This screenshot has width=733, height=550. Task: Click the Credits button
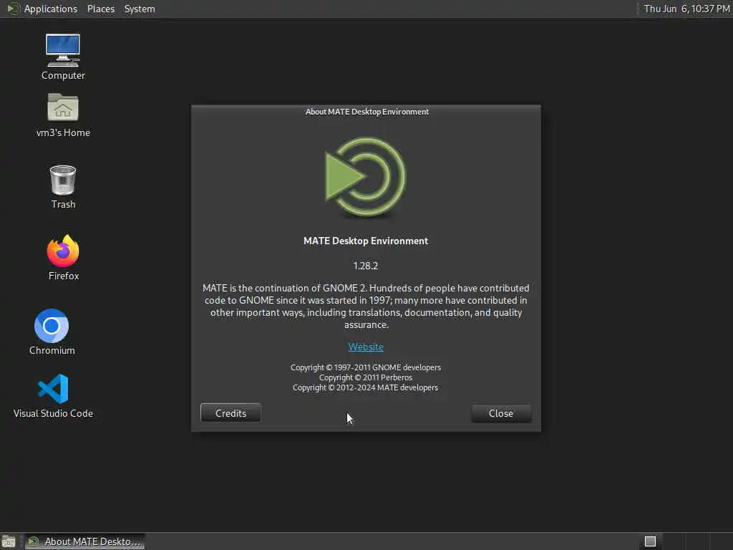(230, 413)
